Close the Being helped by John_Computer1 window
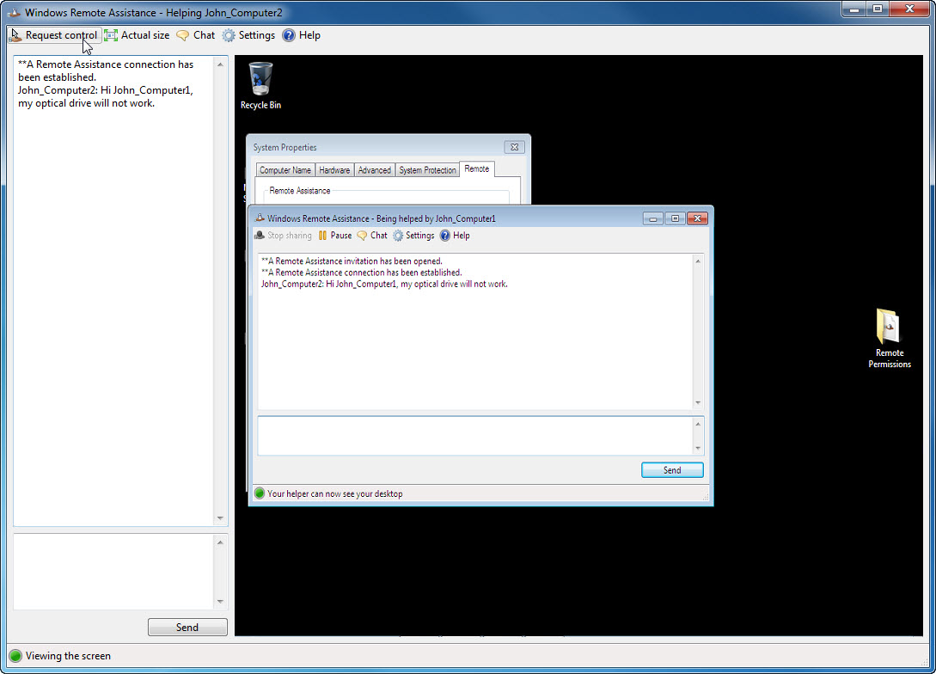936x674 pixels. tap(697, 218)
